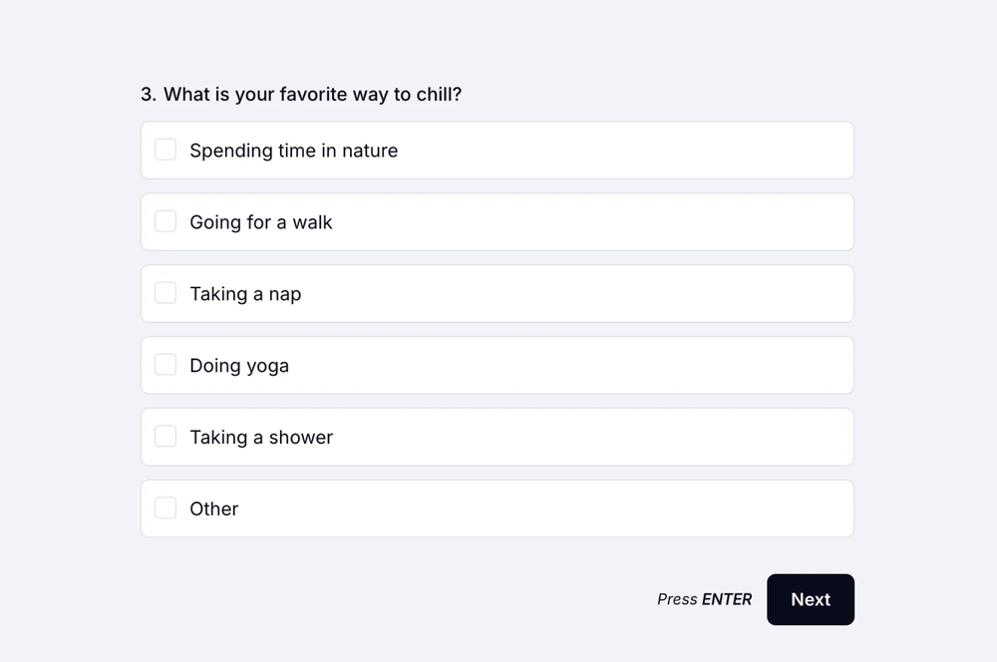
Task: Click the Press ENTER label
Action: pos(705,599)
